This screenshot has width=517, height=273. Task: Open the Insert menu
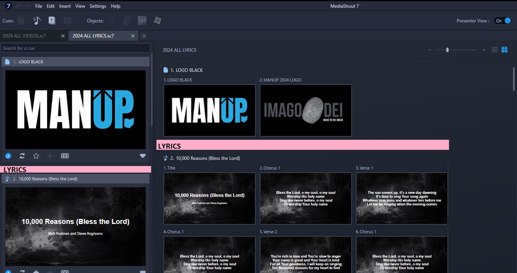tap(65, 6)
